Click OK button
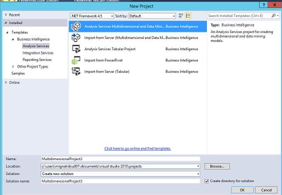Image resolution: width=282 pixels, height=195 pixels. click(242, 190)
